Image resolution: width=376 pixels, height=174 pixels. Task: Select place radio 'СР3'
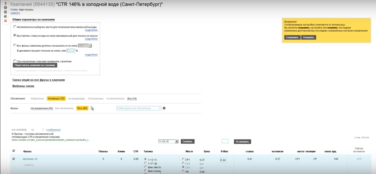coord(183,167)
